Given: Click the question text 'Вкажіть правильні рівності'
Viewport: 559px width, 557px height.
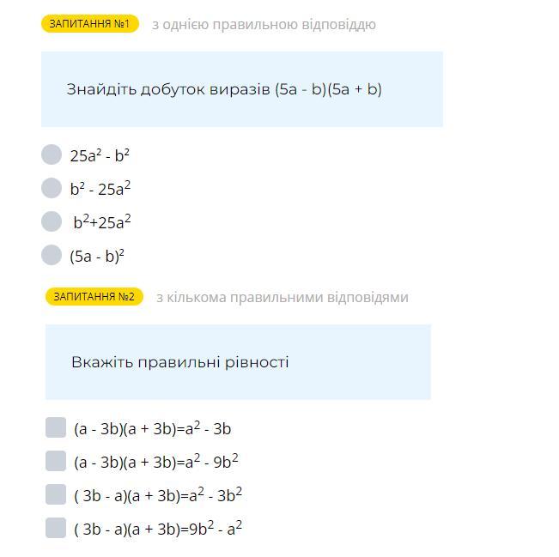Looking at the screenshot, I should (x=179, y=362).
